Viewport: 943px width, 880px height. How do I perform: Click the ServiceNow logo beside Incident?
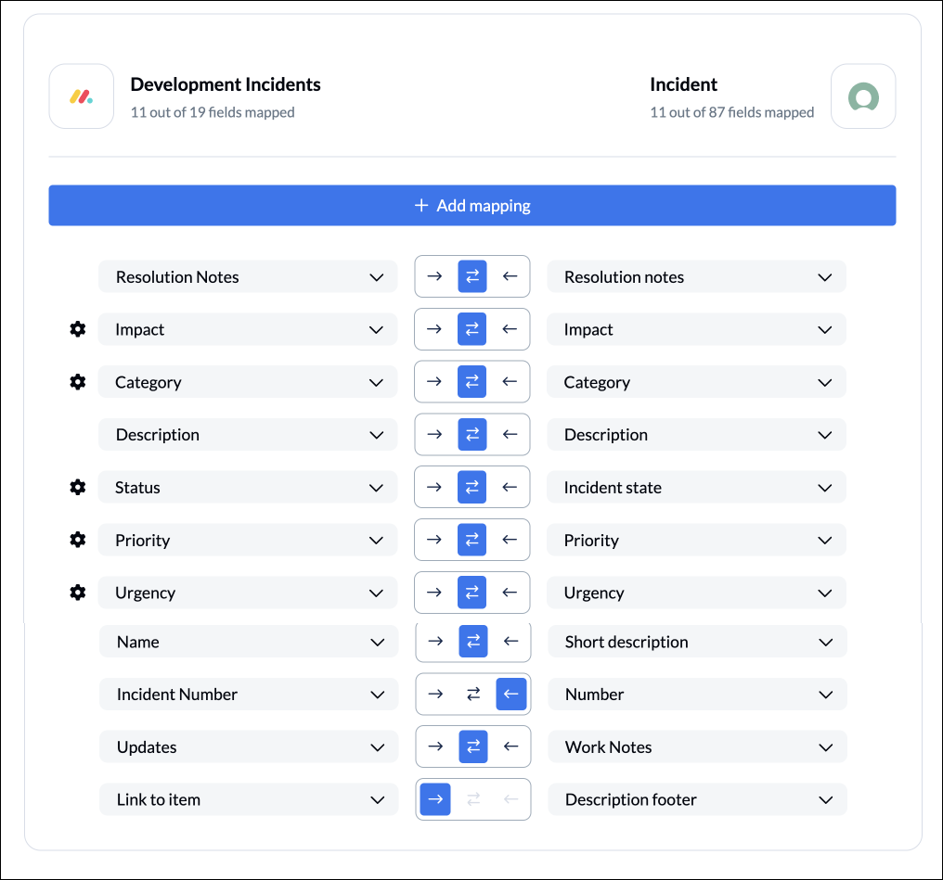[863, 96]
